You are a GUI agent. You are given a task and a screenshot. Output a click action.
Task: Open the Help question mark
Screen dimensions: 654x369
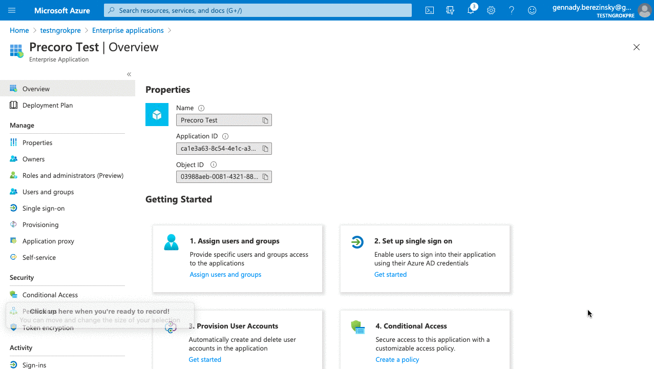tap(512, 10)
